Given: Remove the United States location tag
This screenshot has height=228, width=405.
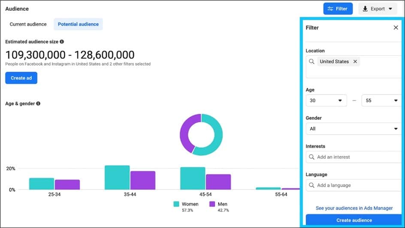Looking at the screenshot, I should coord(355,62).
